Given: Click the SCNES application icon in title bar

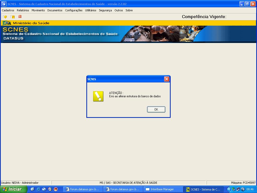Looking at the screenshot, I should (x=4, y=4).
